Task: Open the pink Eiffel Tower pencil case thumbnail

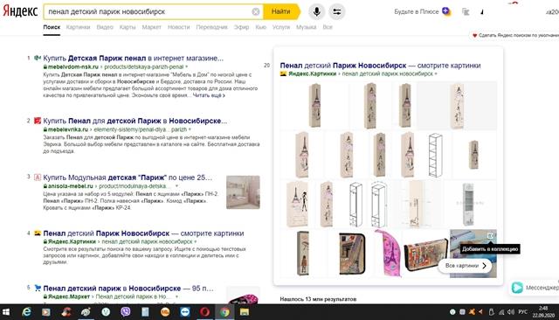Action: pyautogui.click(x=388, y=254)
